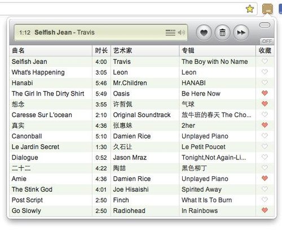Click the now playing display Selfish Jean - Travis
Image resolution: width=282 pixels, height=230 pixels.
101,32
